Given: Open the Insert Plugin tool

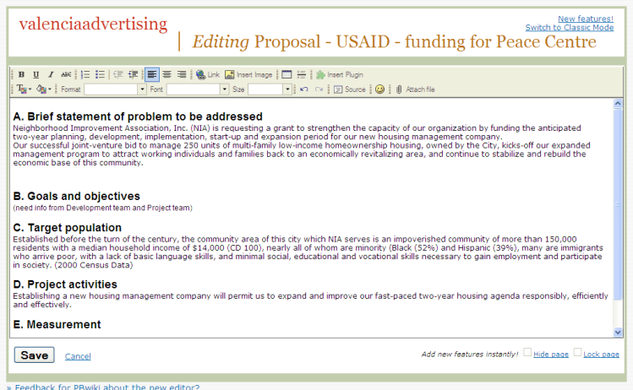Looking at the screenshot, I should tap(340, 74).
